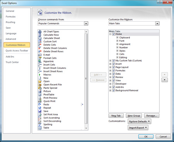Click the Spelling checkmark icon
This screenshot has height=142, width=174.
pyautogui.click(x=40, y=125)
